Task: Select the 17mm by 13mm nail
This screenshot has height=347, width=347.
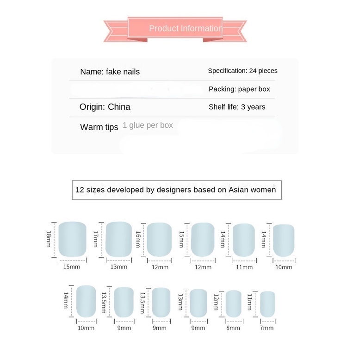Action: pos(118,239)
